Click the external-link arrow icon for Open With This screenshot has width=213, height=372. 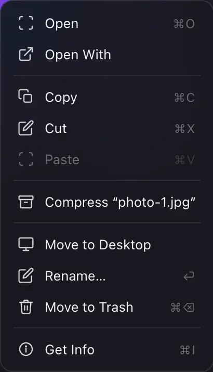pos(26,54)
